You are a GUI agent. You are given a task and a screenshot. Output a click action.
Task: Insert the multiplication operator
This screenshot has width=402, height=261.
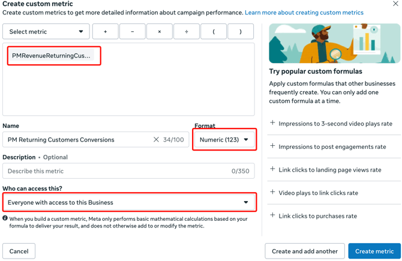[160, 32]
